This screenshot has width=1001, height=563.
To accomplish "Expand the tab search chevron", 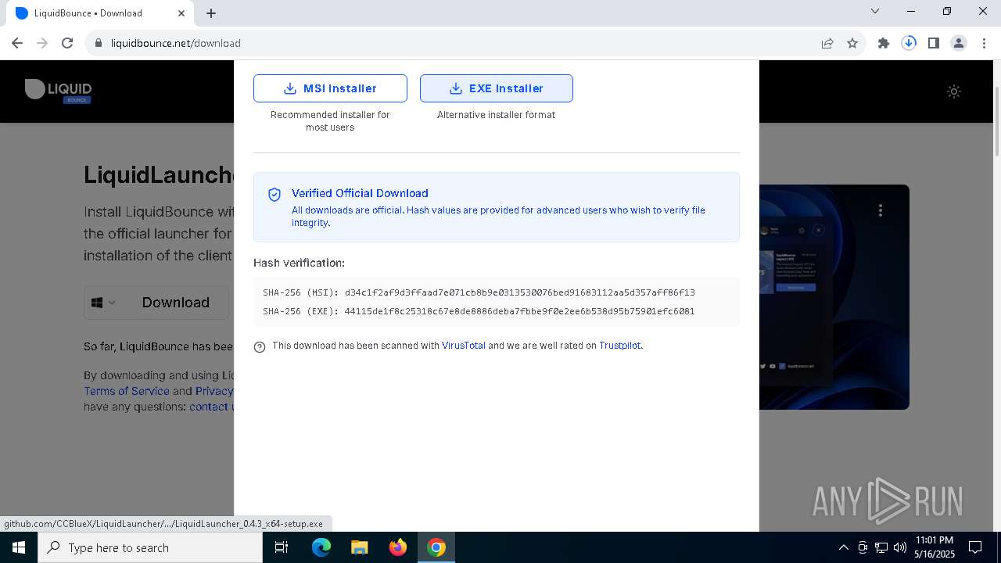I will pyautogui.click(x=875, y=12).
